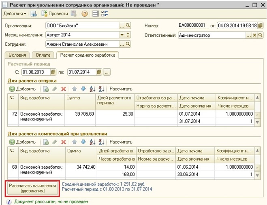Screen dimensions: 267x205
Task: Open selection list for Организация field
Action: [x=122, y=25]
